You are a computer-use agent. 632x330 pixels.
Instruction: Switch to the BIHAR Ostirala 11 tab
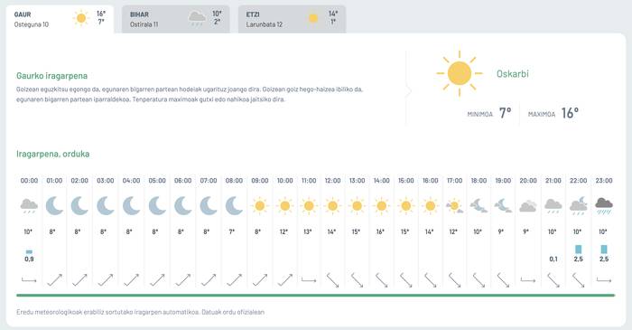click(x=176, y=19)
